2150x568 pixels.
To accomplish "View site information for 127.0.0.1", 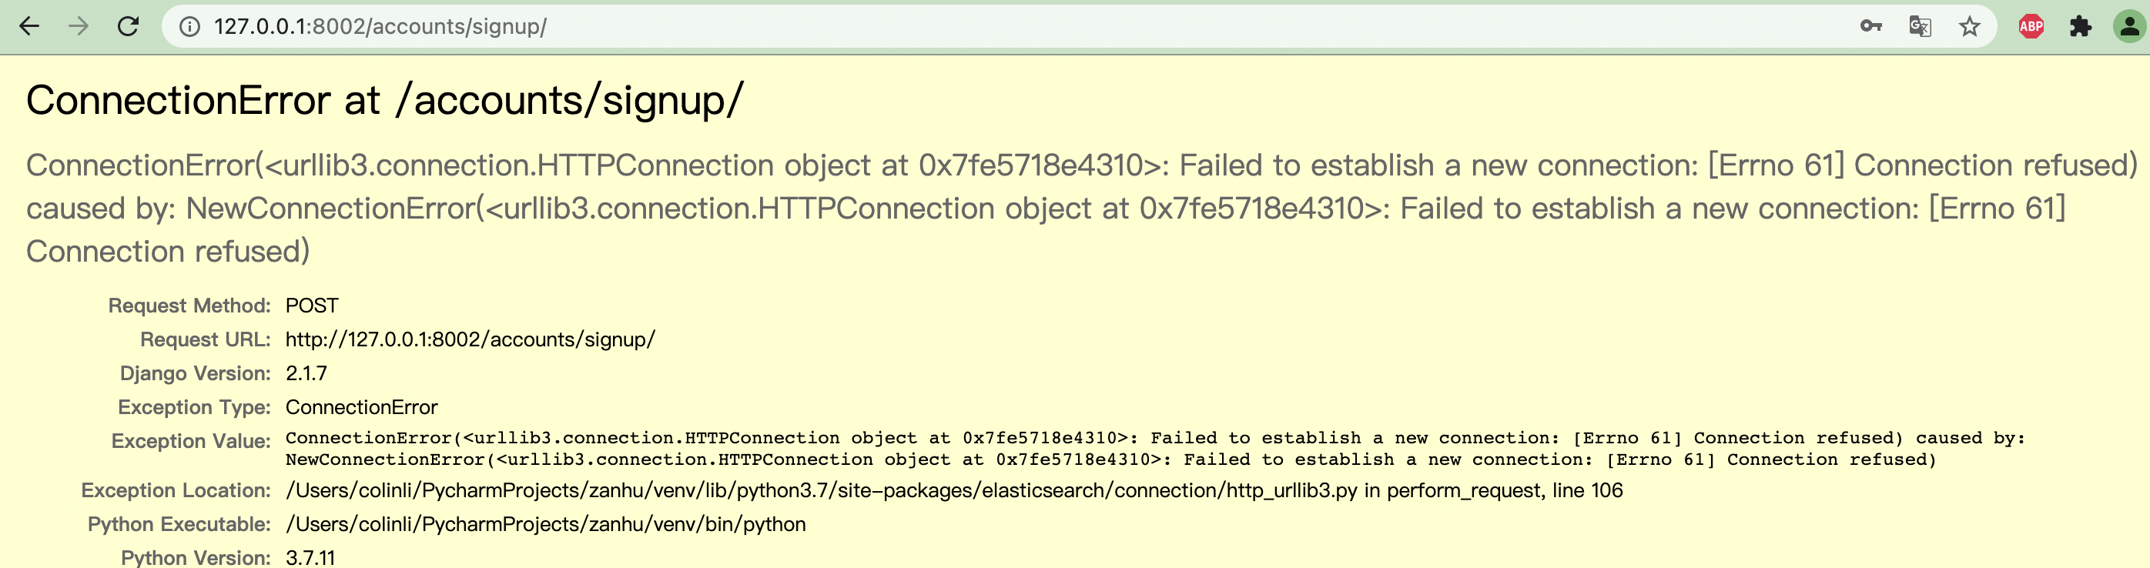I will click(190, 27).
